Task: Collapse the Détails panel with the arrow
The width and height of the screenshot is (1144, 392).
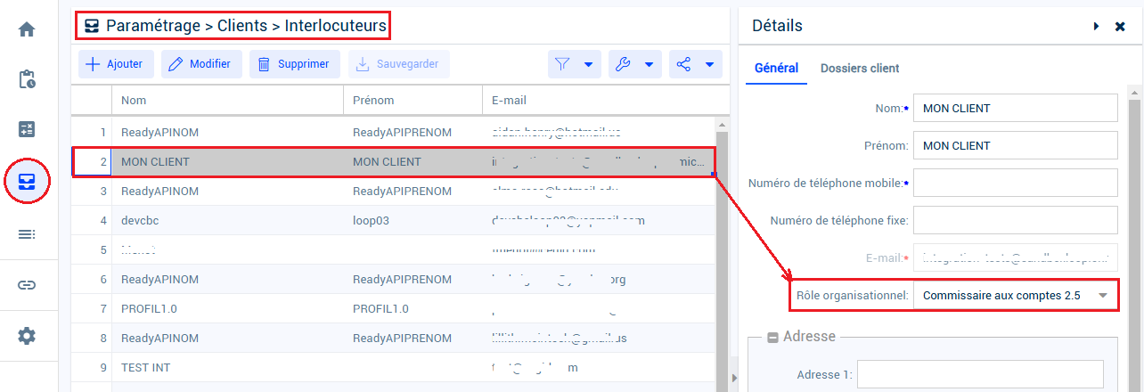Action: click(1097, 27)
